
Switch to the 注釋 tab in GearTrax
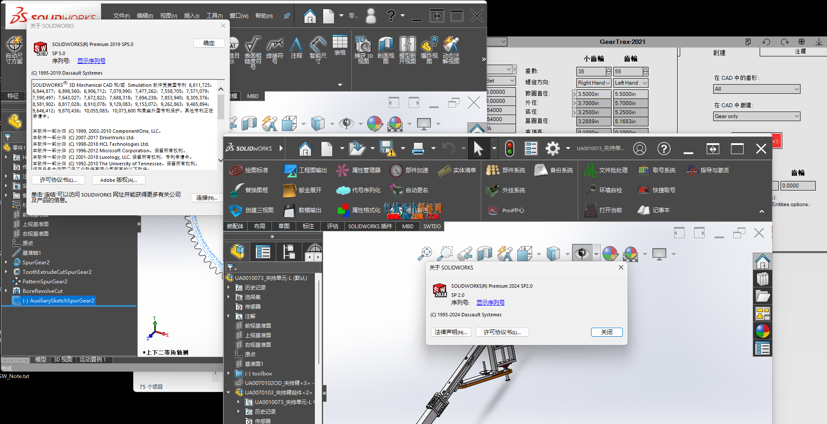(x=800, y=52)
